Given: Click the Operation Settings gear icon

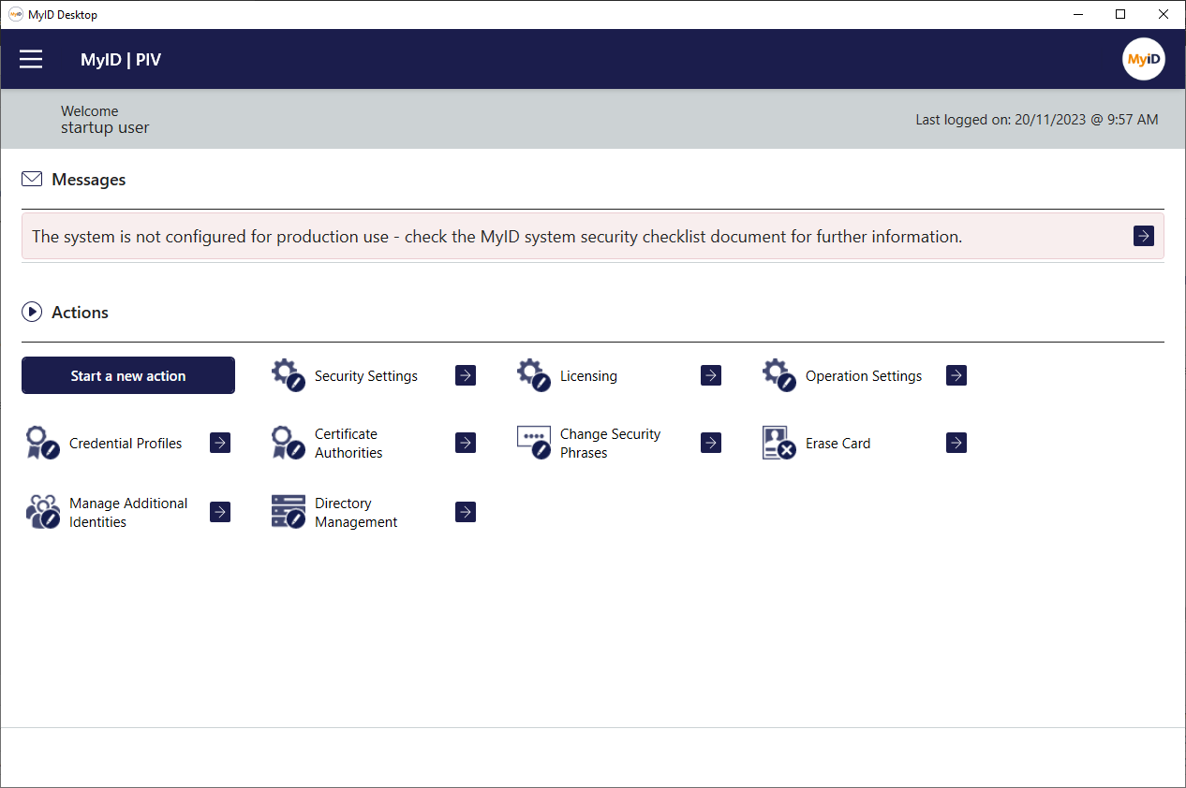Looking at the screenshot, I should pyautogui.click(x=779, y=374).
